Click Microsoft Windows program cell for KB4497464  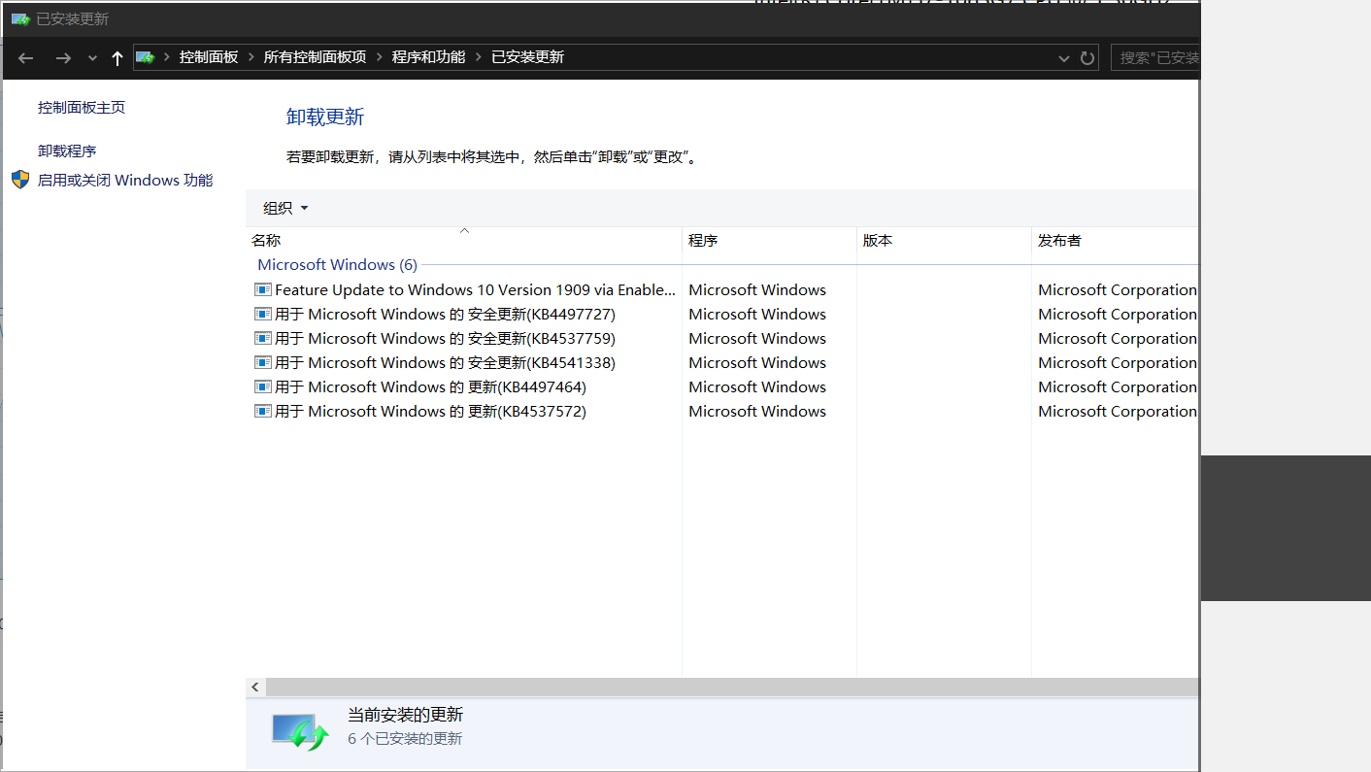click(757, 387)
